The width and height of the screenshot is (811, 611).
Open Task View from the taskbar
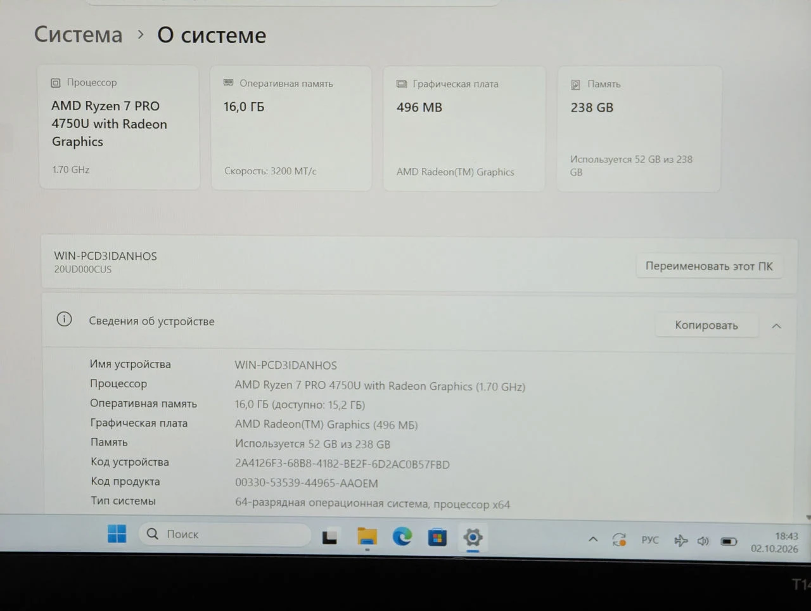329,537
